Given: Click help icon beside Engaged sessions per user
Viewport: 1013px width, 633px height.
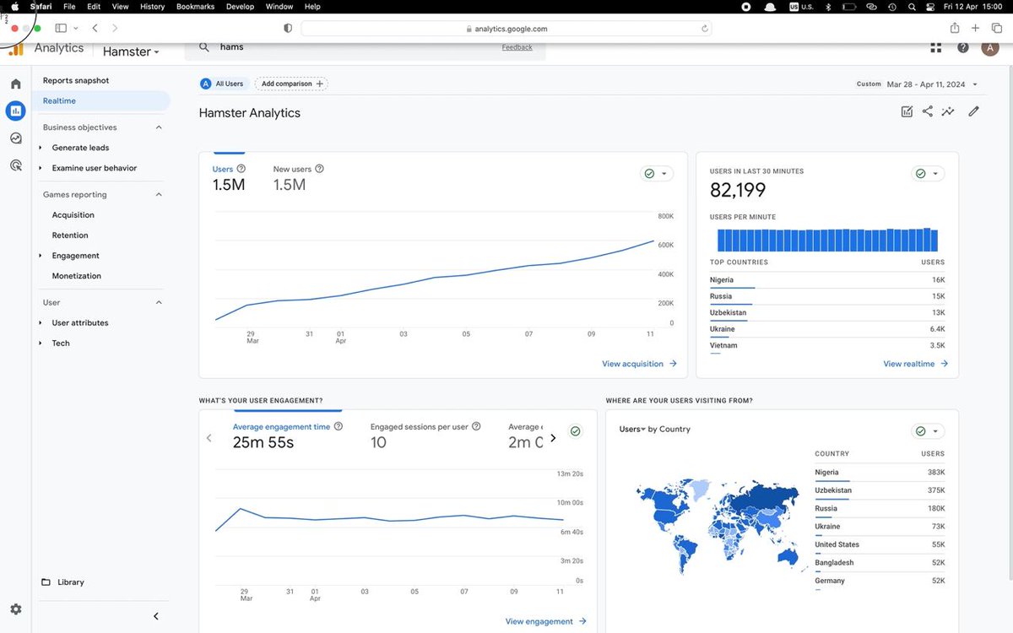Looking at the screenshot, I should (476, 427).
